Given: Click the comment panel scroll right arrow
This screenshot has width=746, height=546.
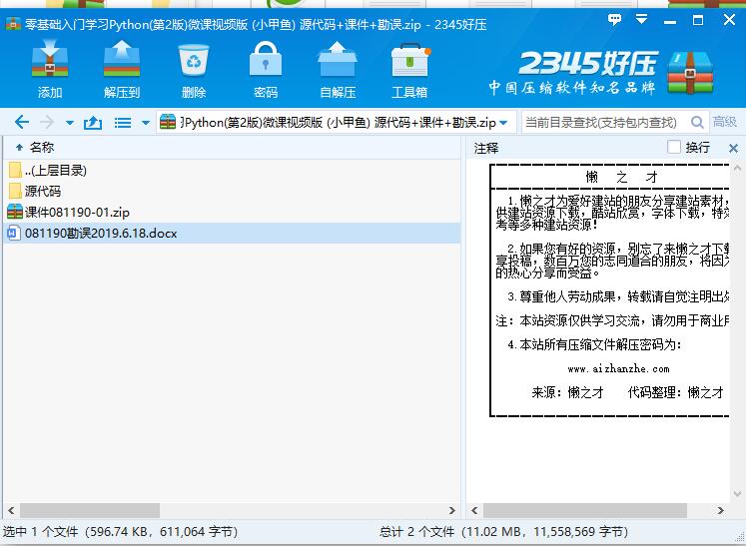Looking at the screenshot, I should pos(721,510).
